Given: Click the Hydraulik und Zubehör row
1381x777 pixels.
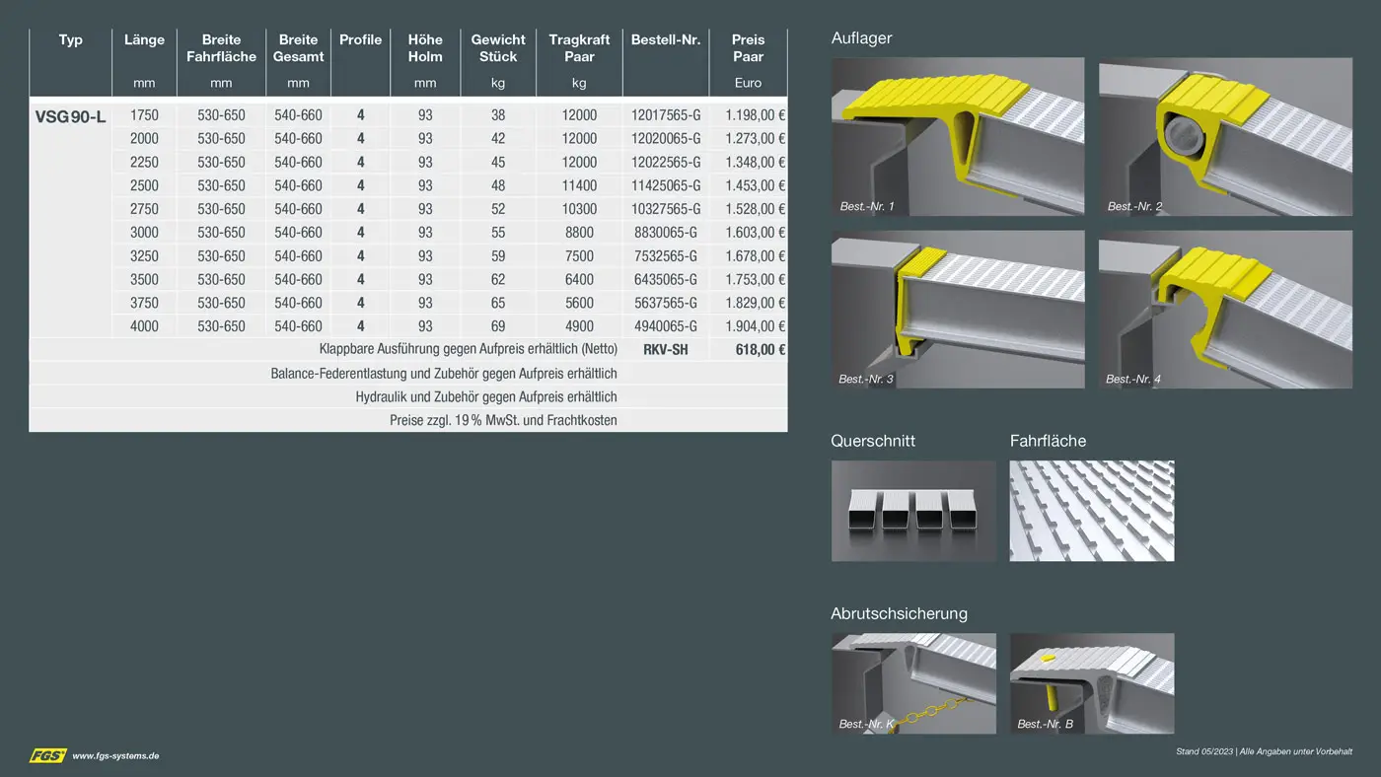Looking at the screenshot, I should point(486,396).
